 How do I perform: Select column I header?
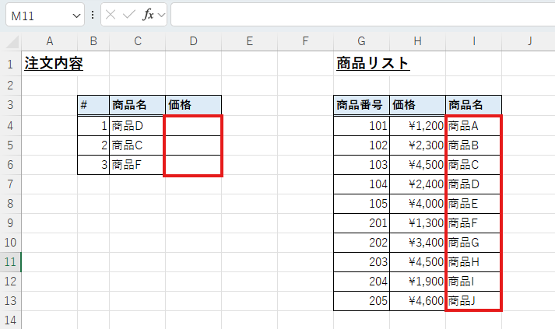473,41
